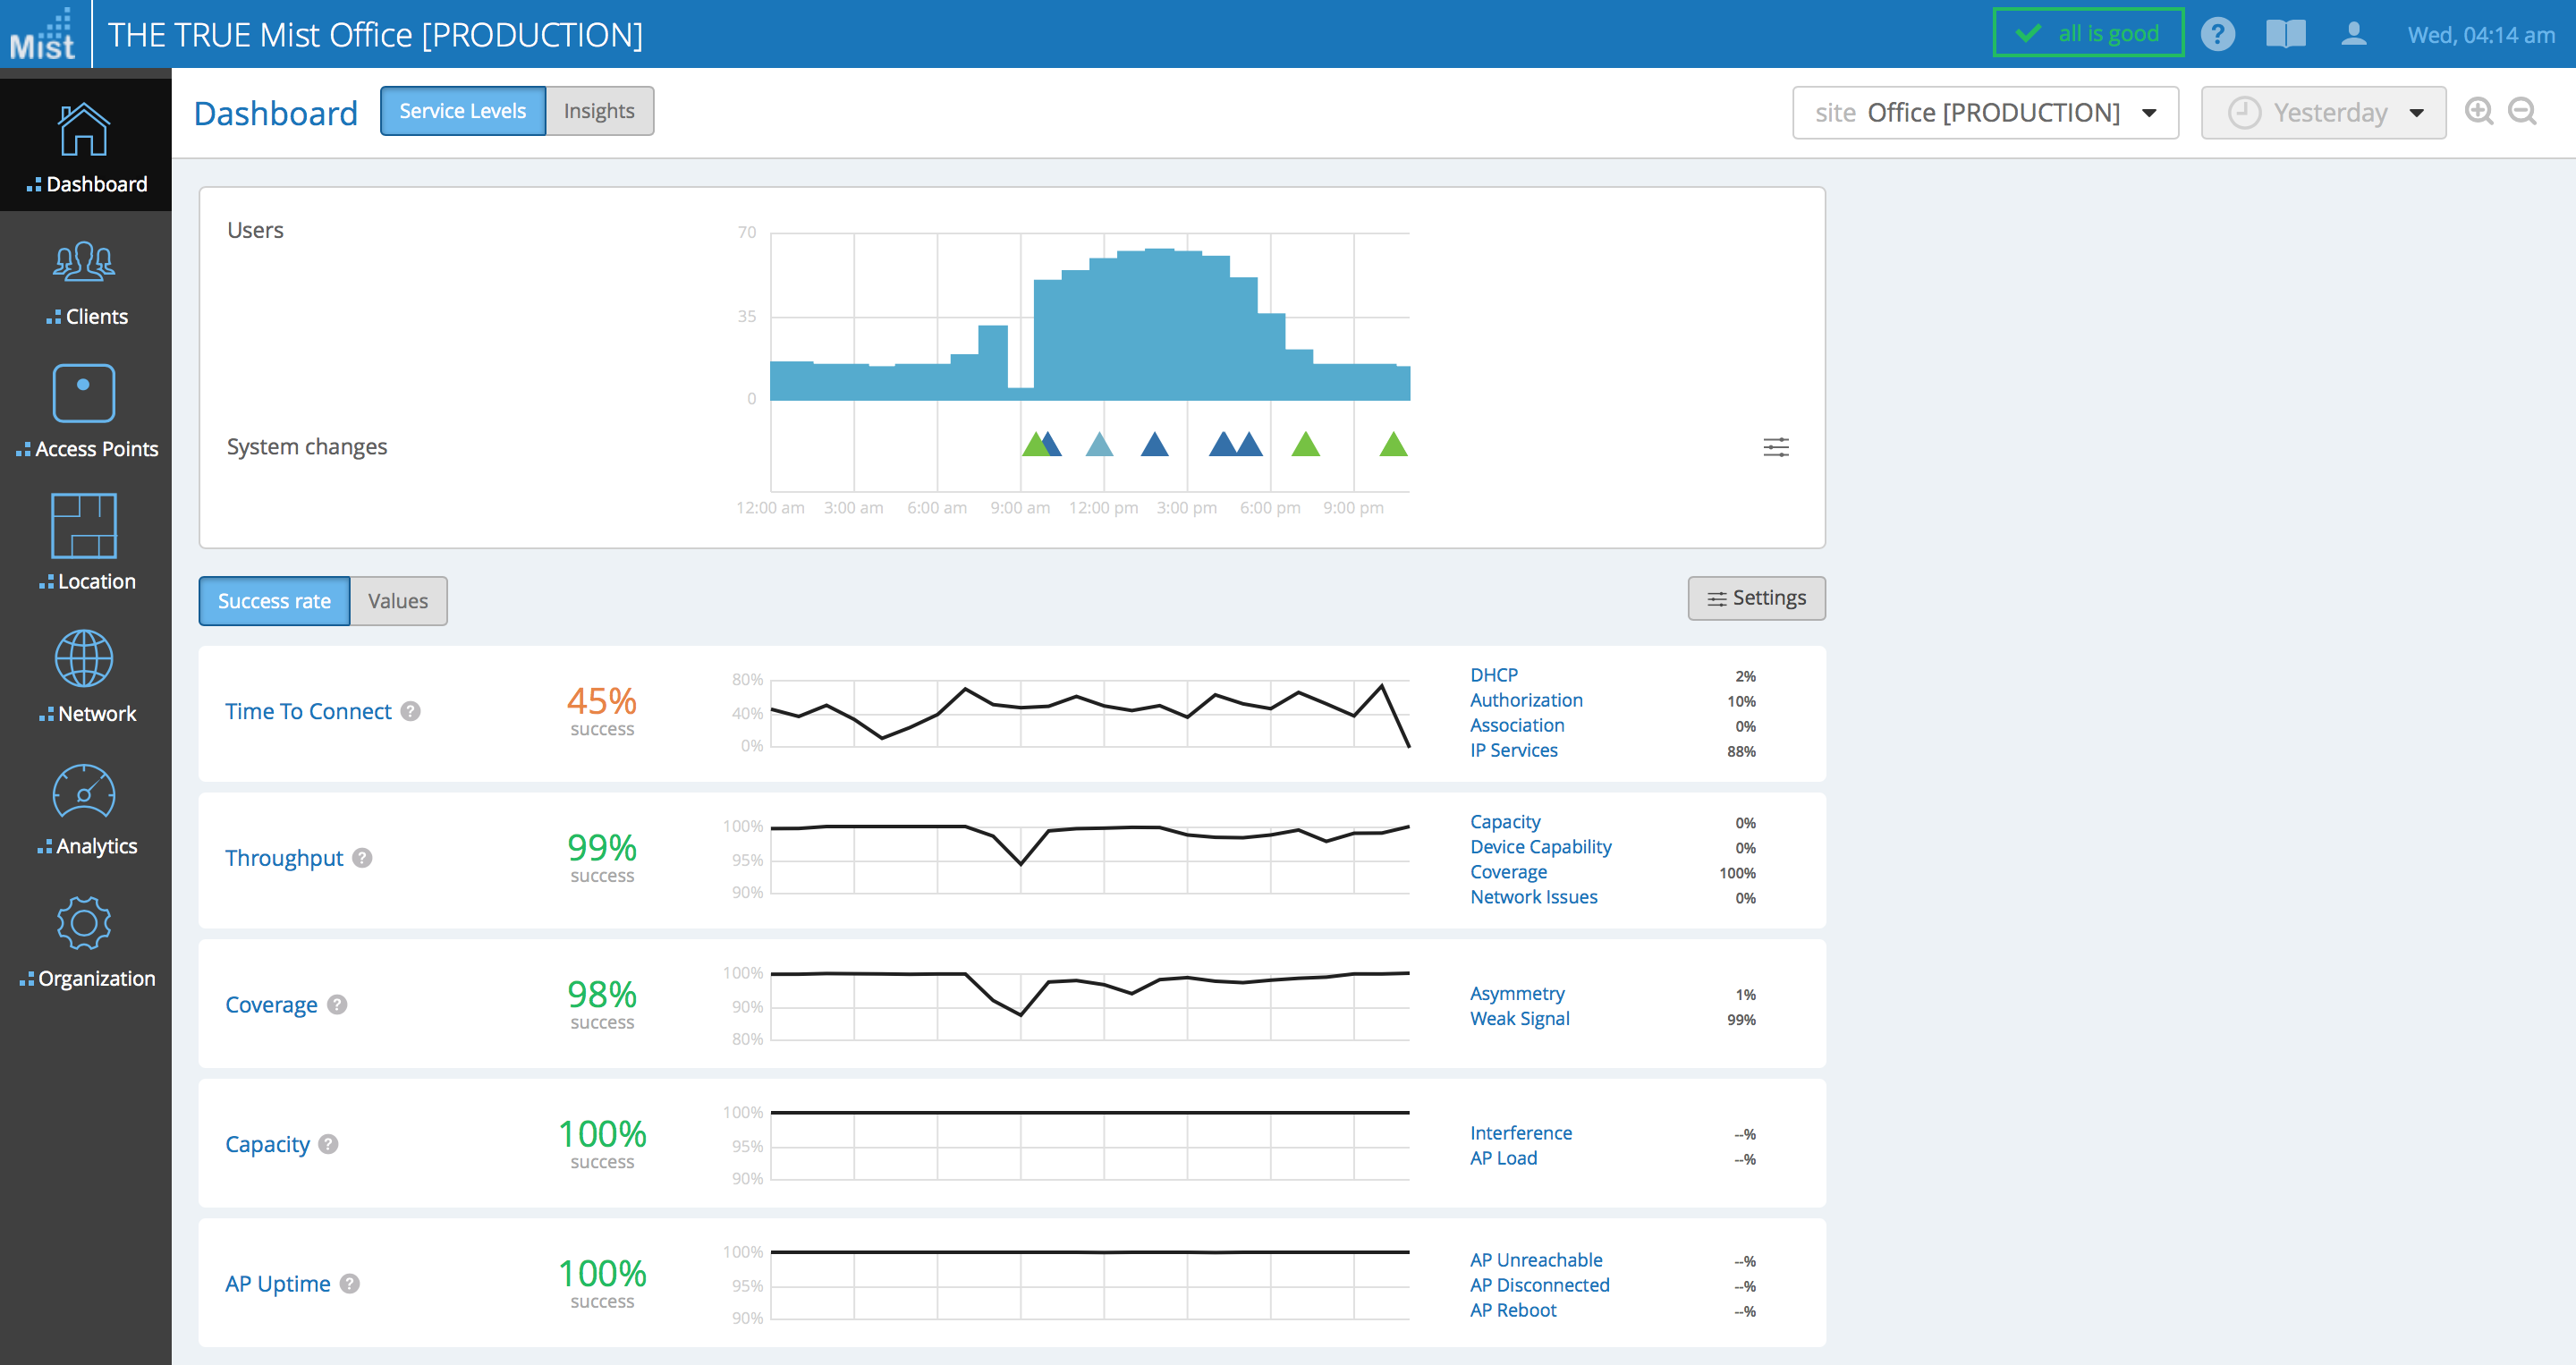Switch to Values view

coord(398,601)
